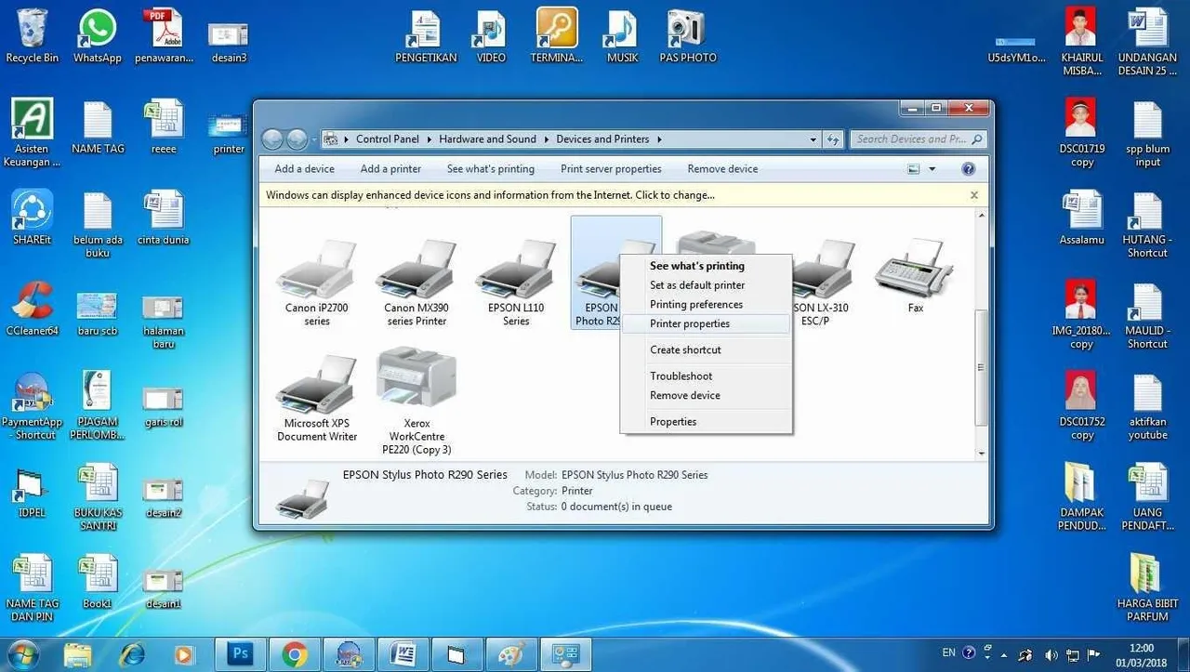Open Microsoft Word from the taskbar
Image resolution: width=1190 pixels, height=672 pixels.
[x=403, y=654]
